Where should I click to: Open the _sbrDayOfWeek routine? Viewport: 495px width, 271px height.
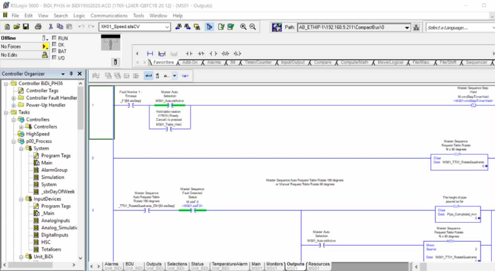(x=57, y=192)
